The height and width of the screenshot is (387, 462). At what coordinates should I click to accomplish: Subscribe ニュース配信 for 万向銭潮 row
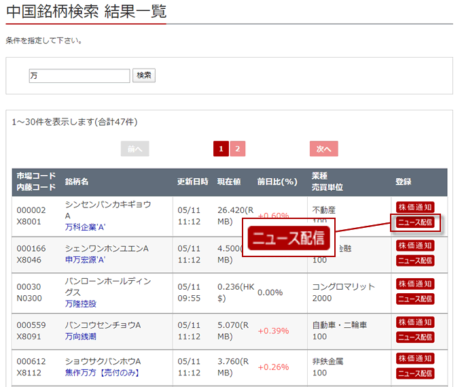pyautogui.click(x=415, y=337)
